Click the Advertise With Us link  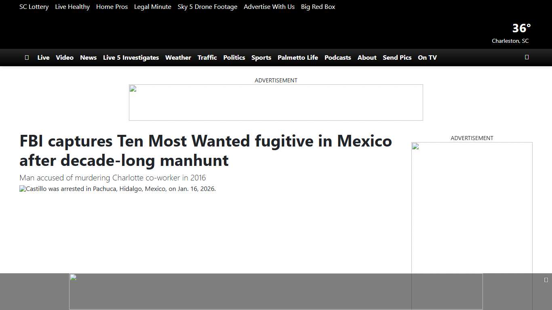269,6
